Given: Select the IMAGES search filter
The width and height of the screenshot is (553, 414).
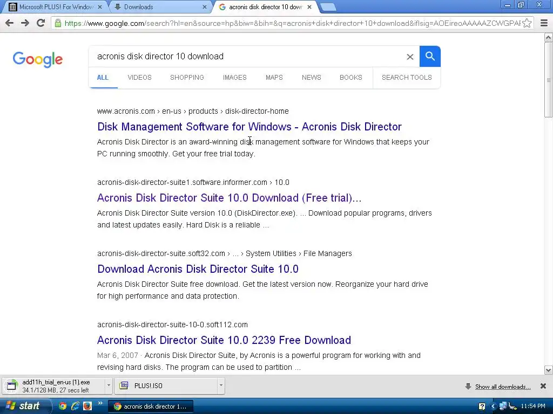Looking at the screenshot, I should 234,78.
